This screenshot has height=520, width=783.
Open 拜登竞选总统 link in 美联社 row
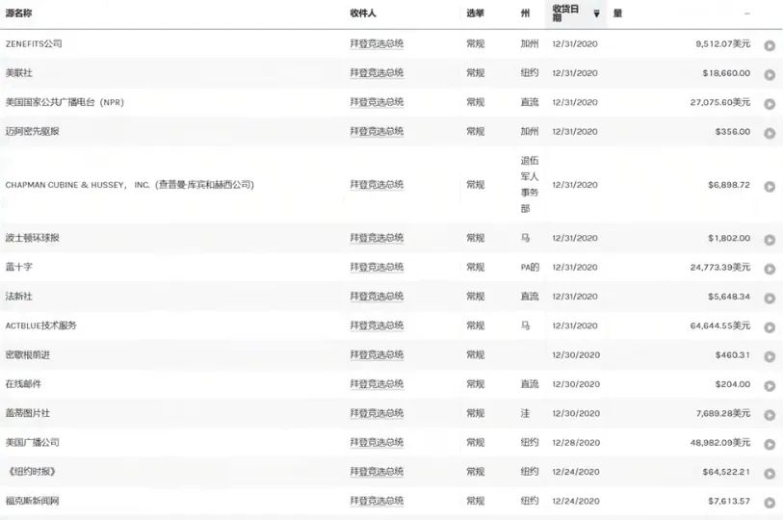click(377, 73)
